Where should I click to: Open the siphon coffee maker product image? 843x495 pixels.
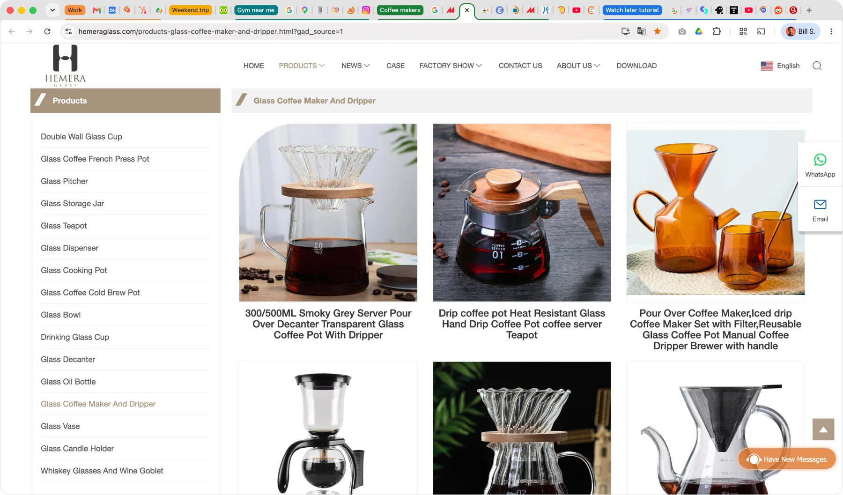[328, 428]
